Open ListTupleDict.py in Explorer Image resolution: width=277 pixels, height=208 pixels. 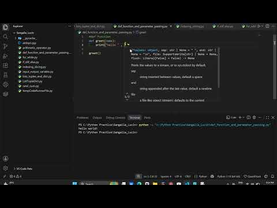click(x=31, y=81)
